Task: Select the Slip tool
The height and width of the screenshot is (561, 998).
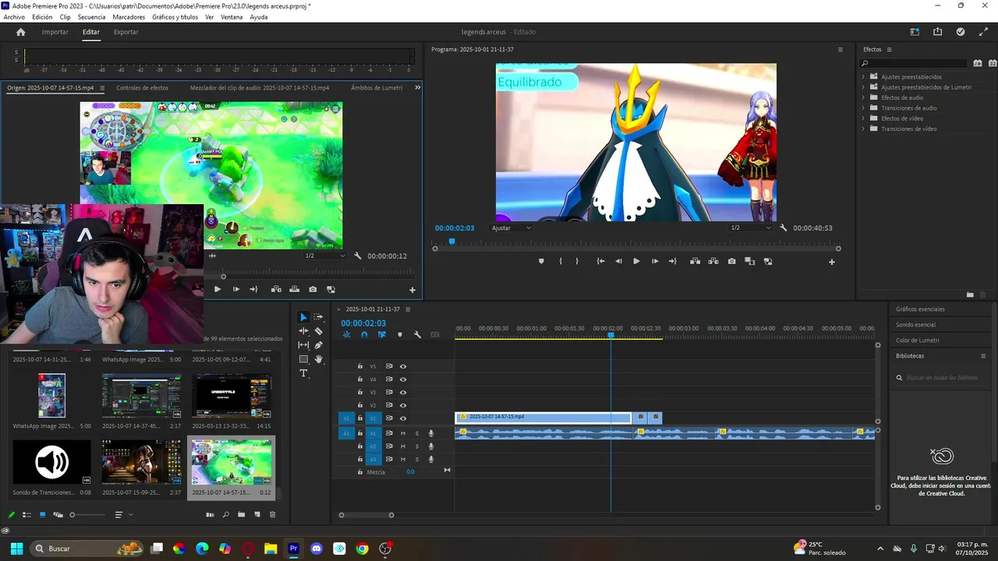Action: [303, 345]
